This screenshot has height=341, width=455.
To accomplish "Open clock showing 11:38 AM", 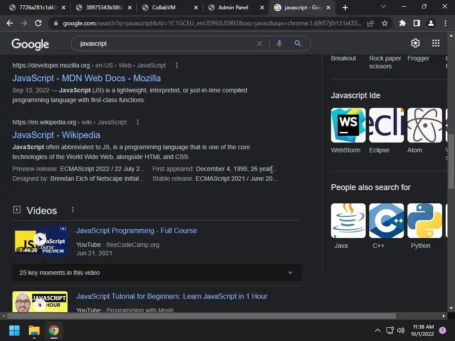I will pyautogui.click(x=423, y=330).
